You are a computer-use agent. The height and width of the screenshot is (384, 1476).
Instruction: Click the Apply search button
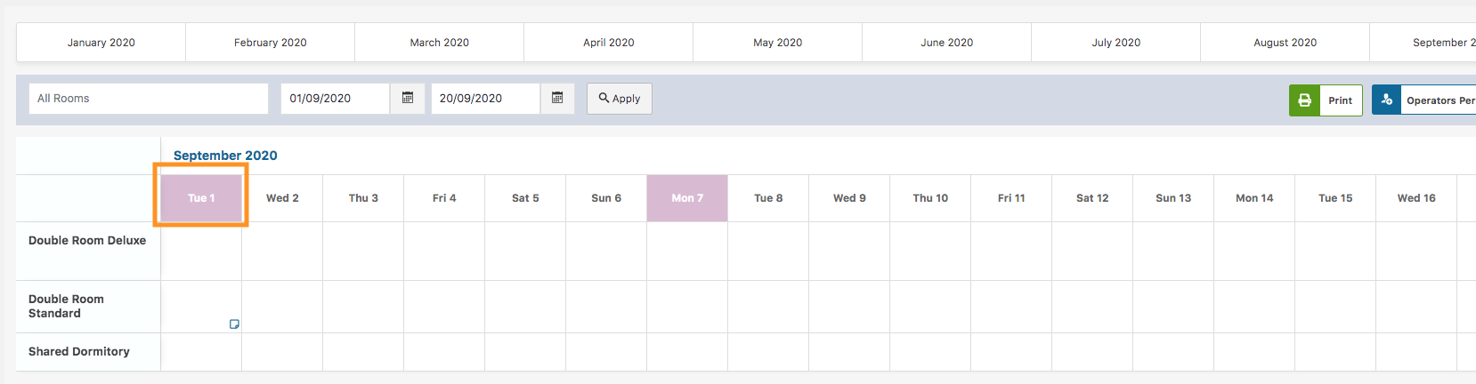coord(620,99)
